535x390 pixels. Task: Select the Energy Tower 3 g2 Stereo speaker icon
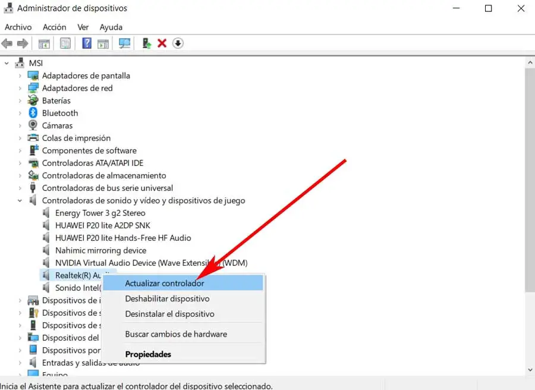pos(46,213)
